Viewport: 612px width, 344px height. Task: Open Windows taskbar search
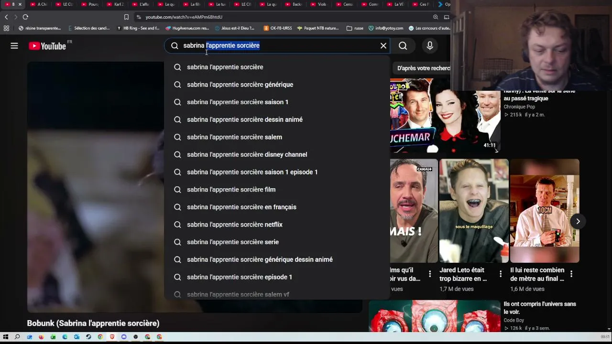coord(17,337)
